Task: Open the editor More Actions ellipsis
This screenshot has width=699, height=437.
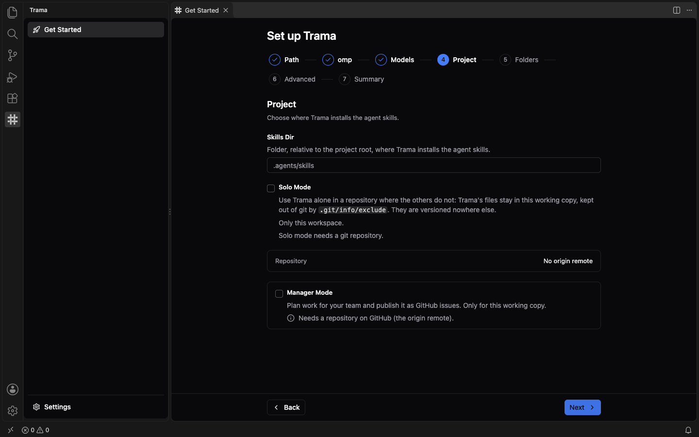Action: 689,10
